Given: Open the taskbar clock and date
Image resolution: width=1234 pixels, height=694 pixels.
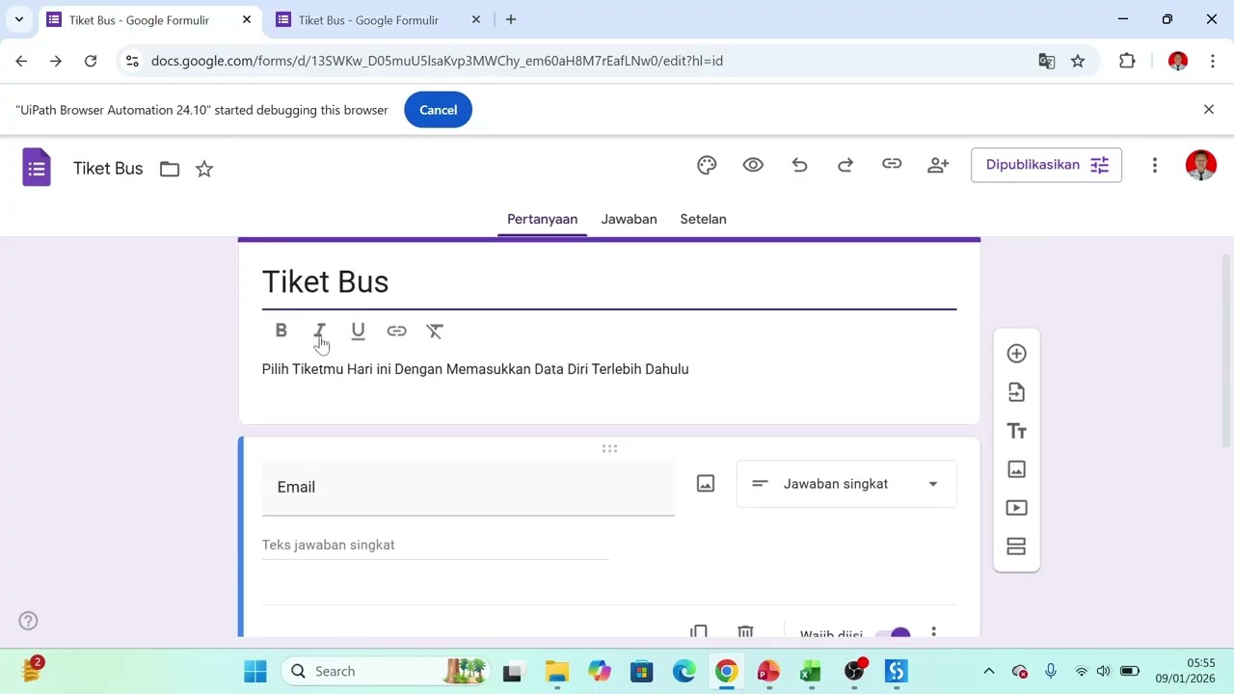Looking at the screenshot, I should [1186, 671].
